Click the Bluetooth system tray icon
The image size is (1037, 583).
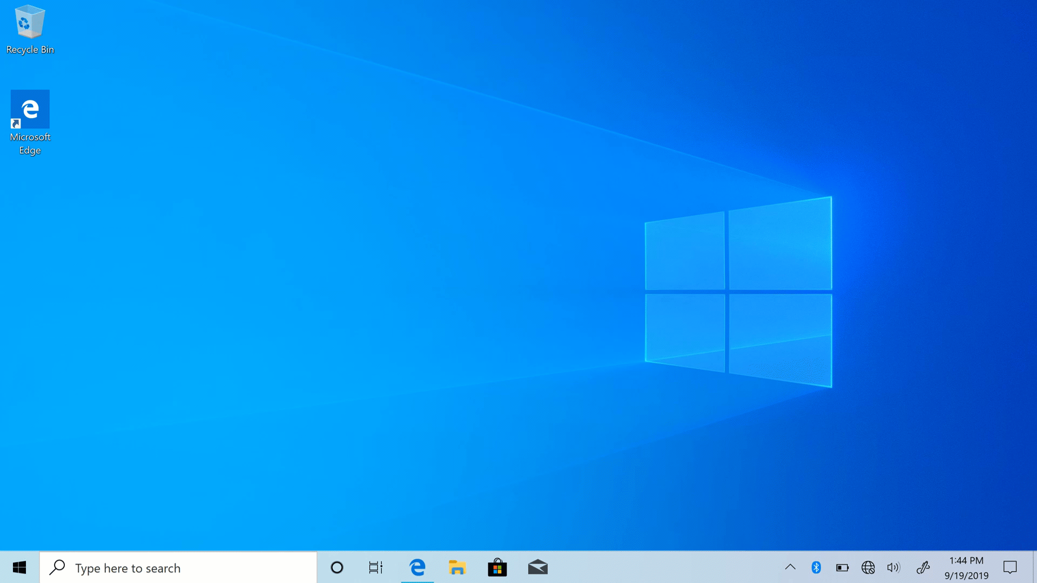816,567
